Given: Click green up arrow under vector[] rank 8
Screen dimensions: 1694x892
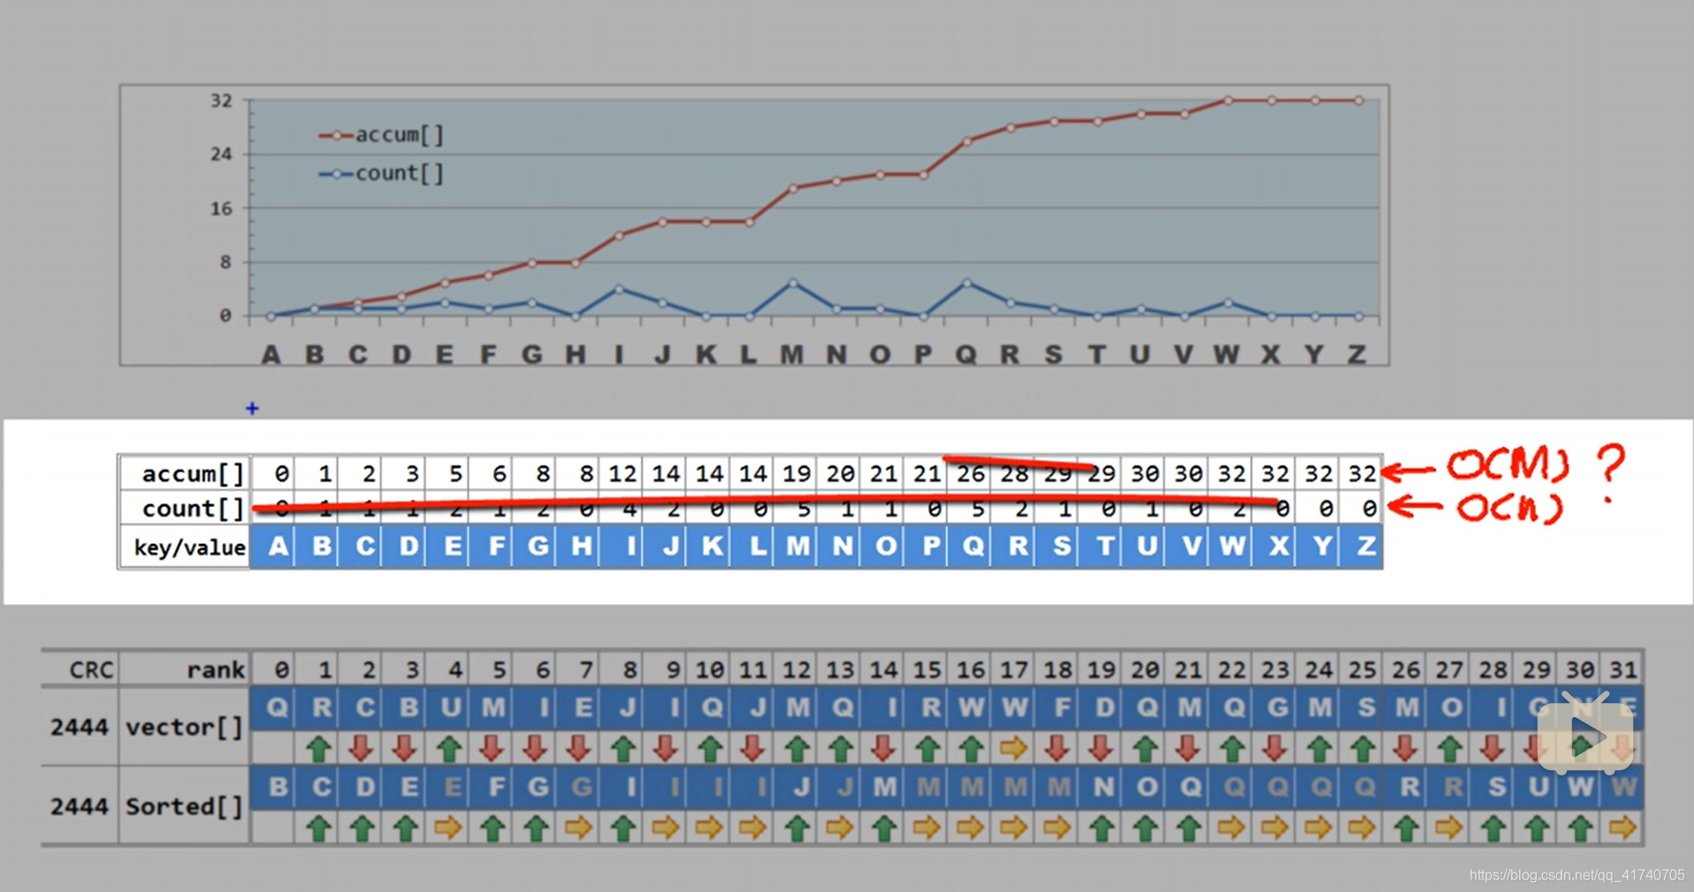Looking at the screenshot, I should point(623,749).
